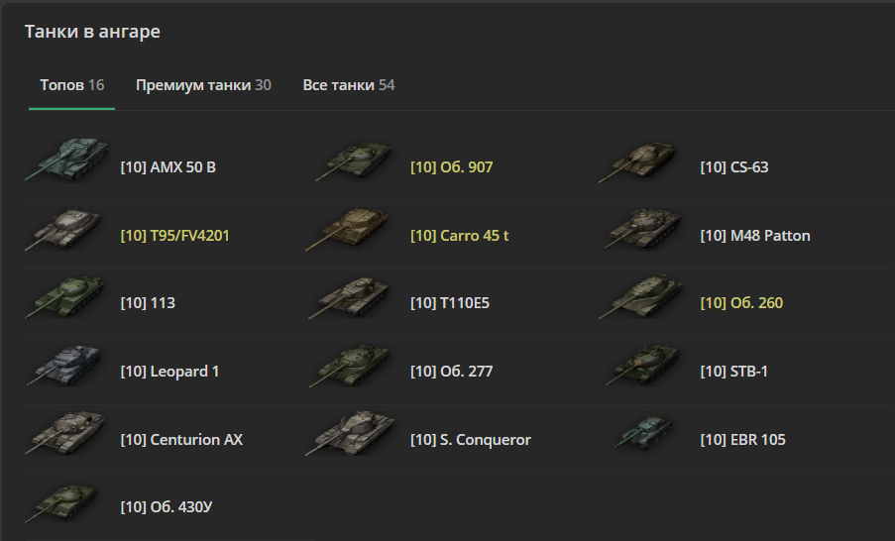895x541 pixels.
Task: Open the Об. 260 name link
Action: pyautogui.click(x=740, y=303)
